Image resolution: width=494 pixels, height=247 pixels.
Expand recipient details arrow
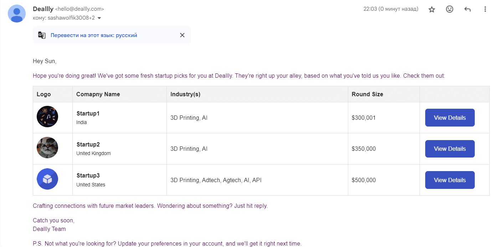[x=99, y=18]
